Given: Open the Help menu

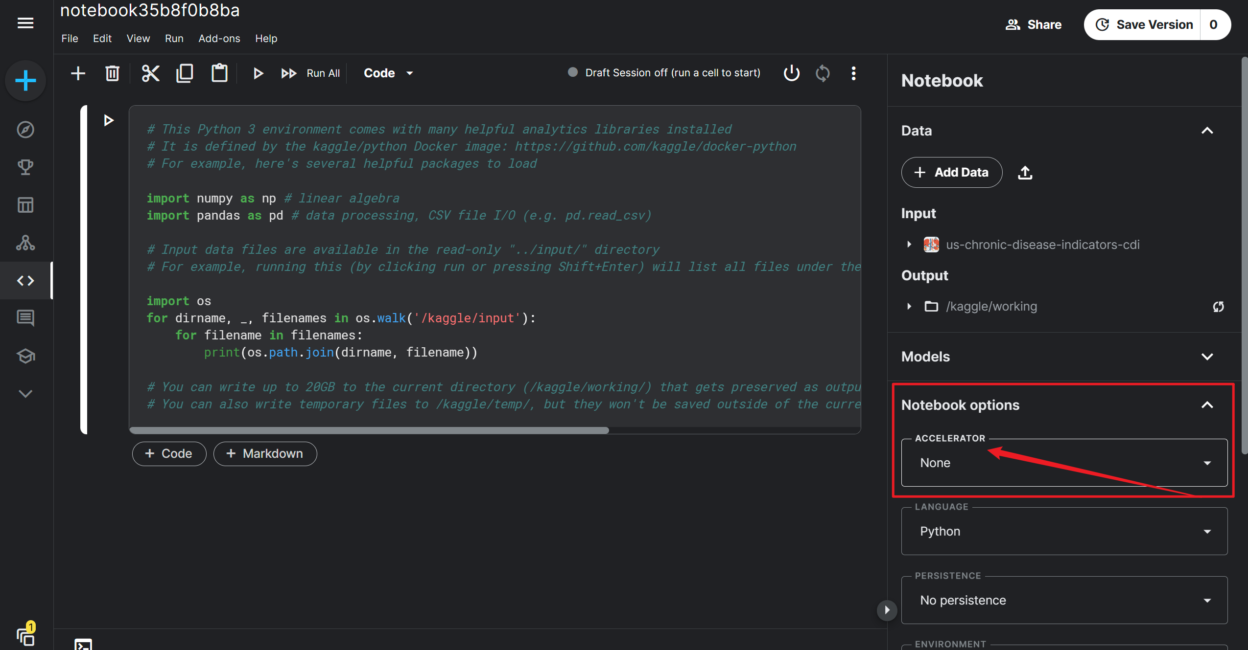Looking at the screenshot, I should coord(266,39).
